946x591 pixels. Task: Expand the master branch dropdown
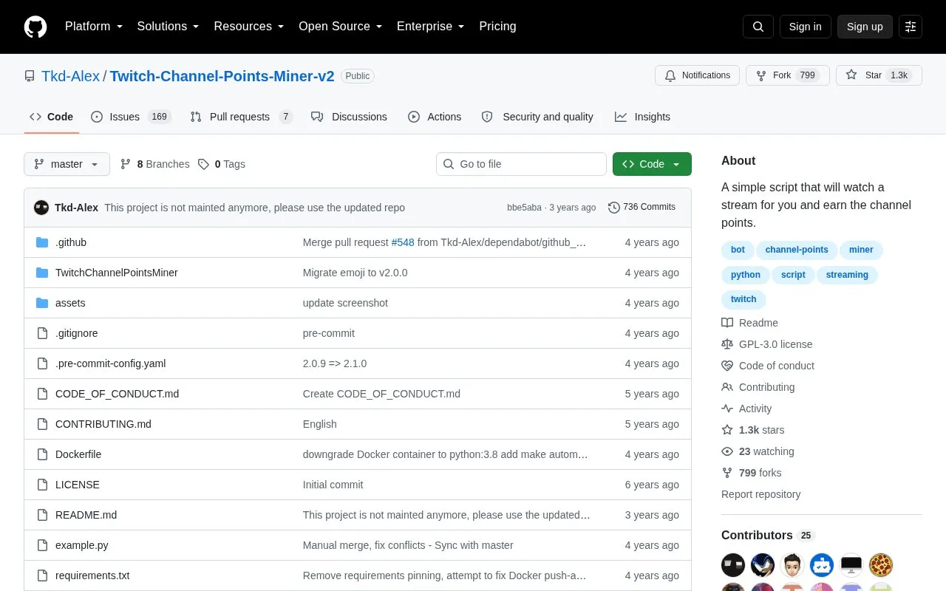pos(67,164)
